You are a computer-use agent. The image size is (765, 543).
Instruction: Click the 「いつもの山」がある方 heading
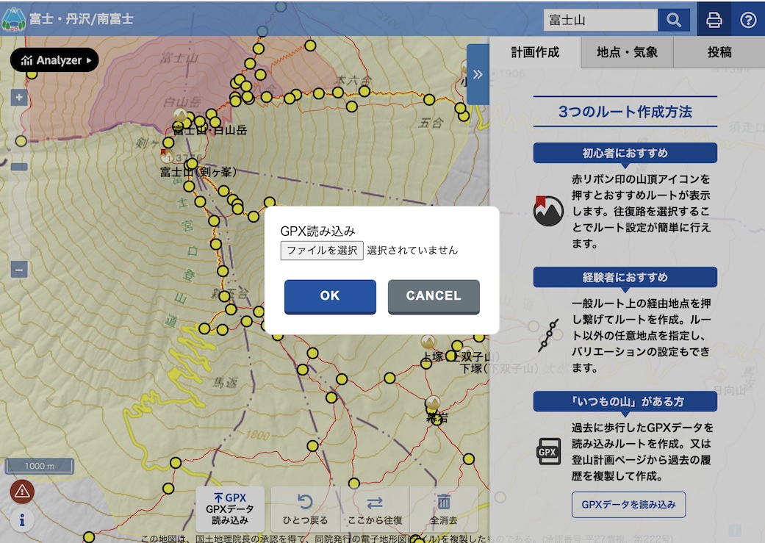pos(625,401)
